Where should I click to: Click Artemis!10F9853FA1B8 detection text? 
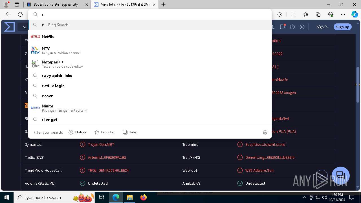(x=107, y=157)
